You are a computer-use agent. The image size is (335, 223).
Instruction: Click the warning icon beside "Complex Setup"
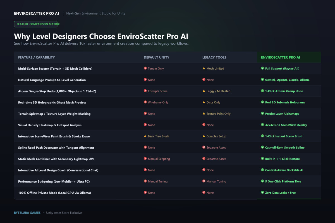204,136
